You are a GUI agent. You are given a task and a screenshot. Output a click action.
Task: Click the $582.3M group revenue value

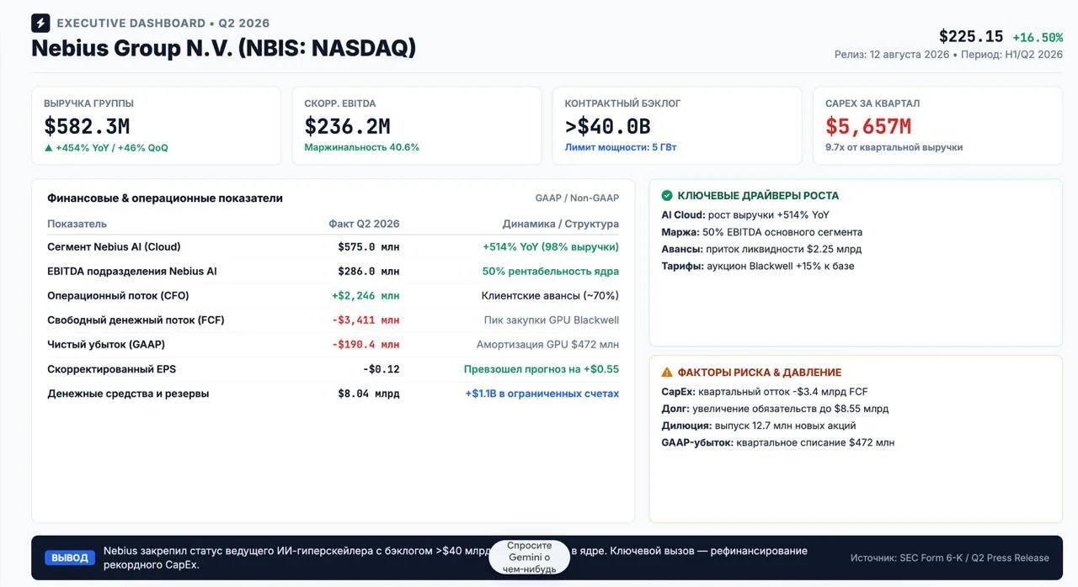click(87, 126)
